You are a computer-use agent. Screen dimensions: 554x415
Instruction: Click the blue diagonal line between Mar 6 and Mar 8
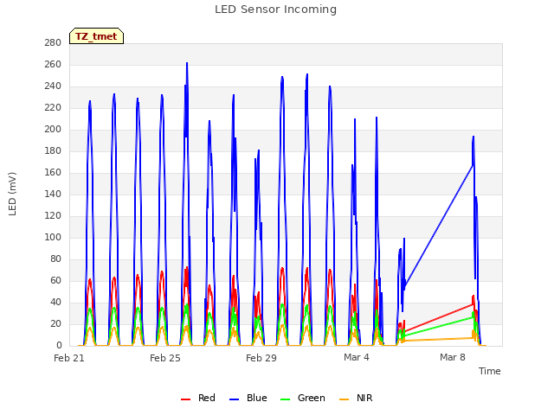(x=439, y=226)
